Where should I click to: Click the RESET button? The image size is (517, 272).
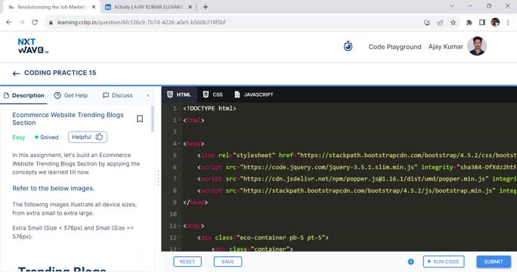[187, 261]
